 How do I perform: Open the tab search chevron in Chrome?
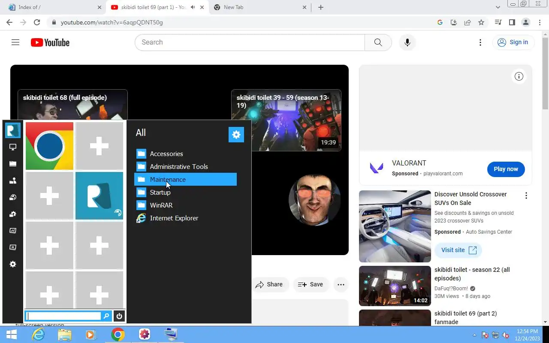click(498, 7)
